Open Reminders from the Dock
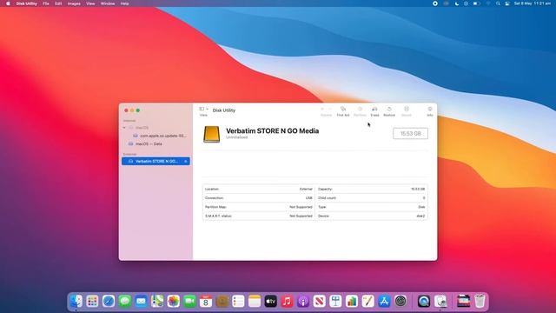Image resolution: width=556 pixels, height=313 pixels. 238,302
